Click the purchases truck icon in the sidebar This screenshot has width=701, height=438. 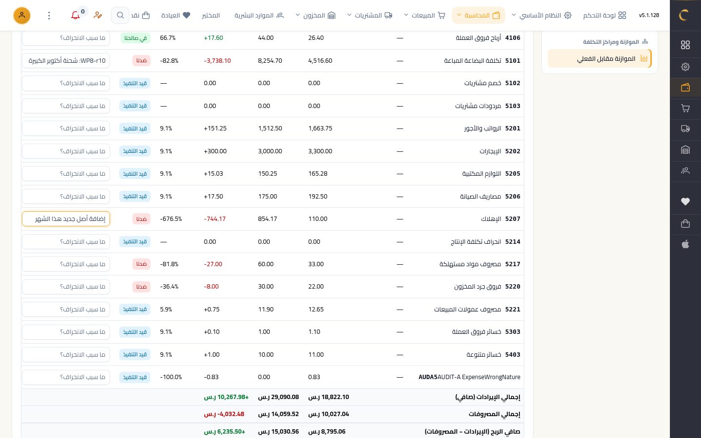pyautogui.click(x=685, y=129)
